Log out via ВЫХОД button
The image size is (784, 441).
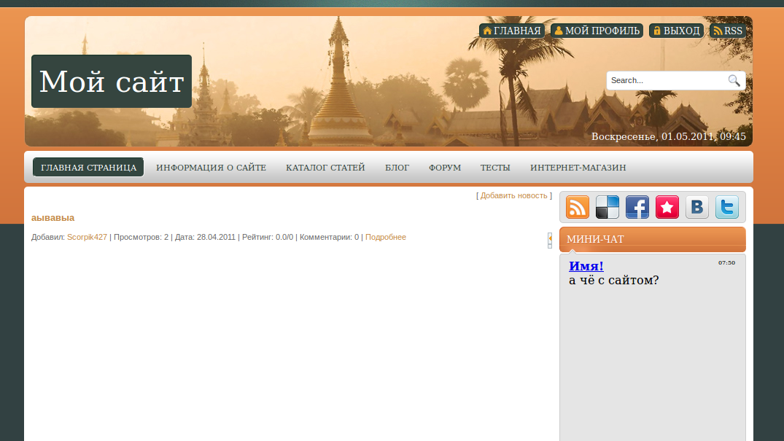click(x=676, y=31)
